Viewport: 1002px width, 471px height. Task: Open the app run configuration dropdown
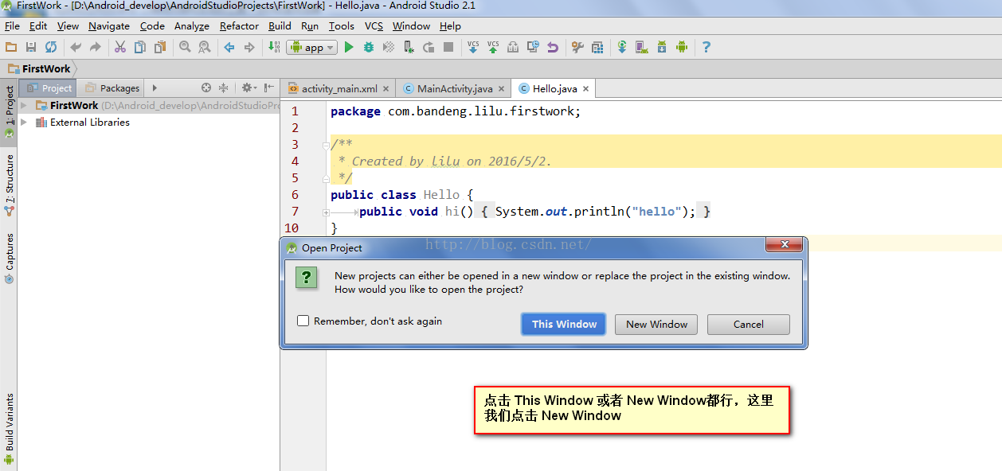311,48
